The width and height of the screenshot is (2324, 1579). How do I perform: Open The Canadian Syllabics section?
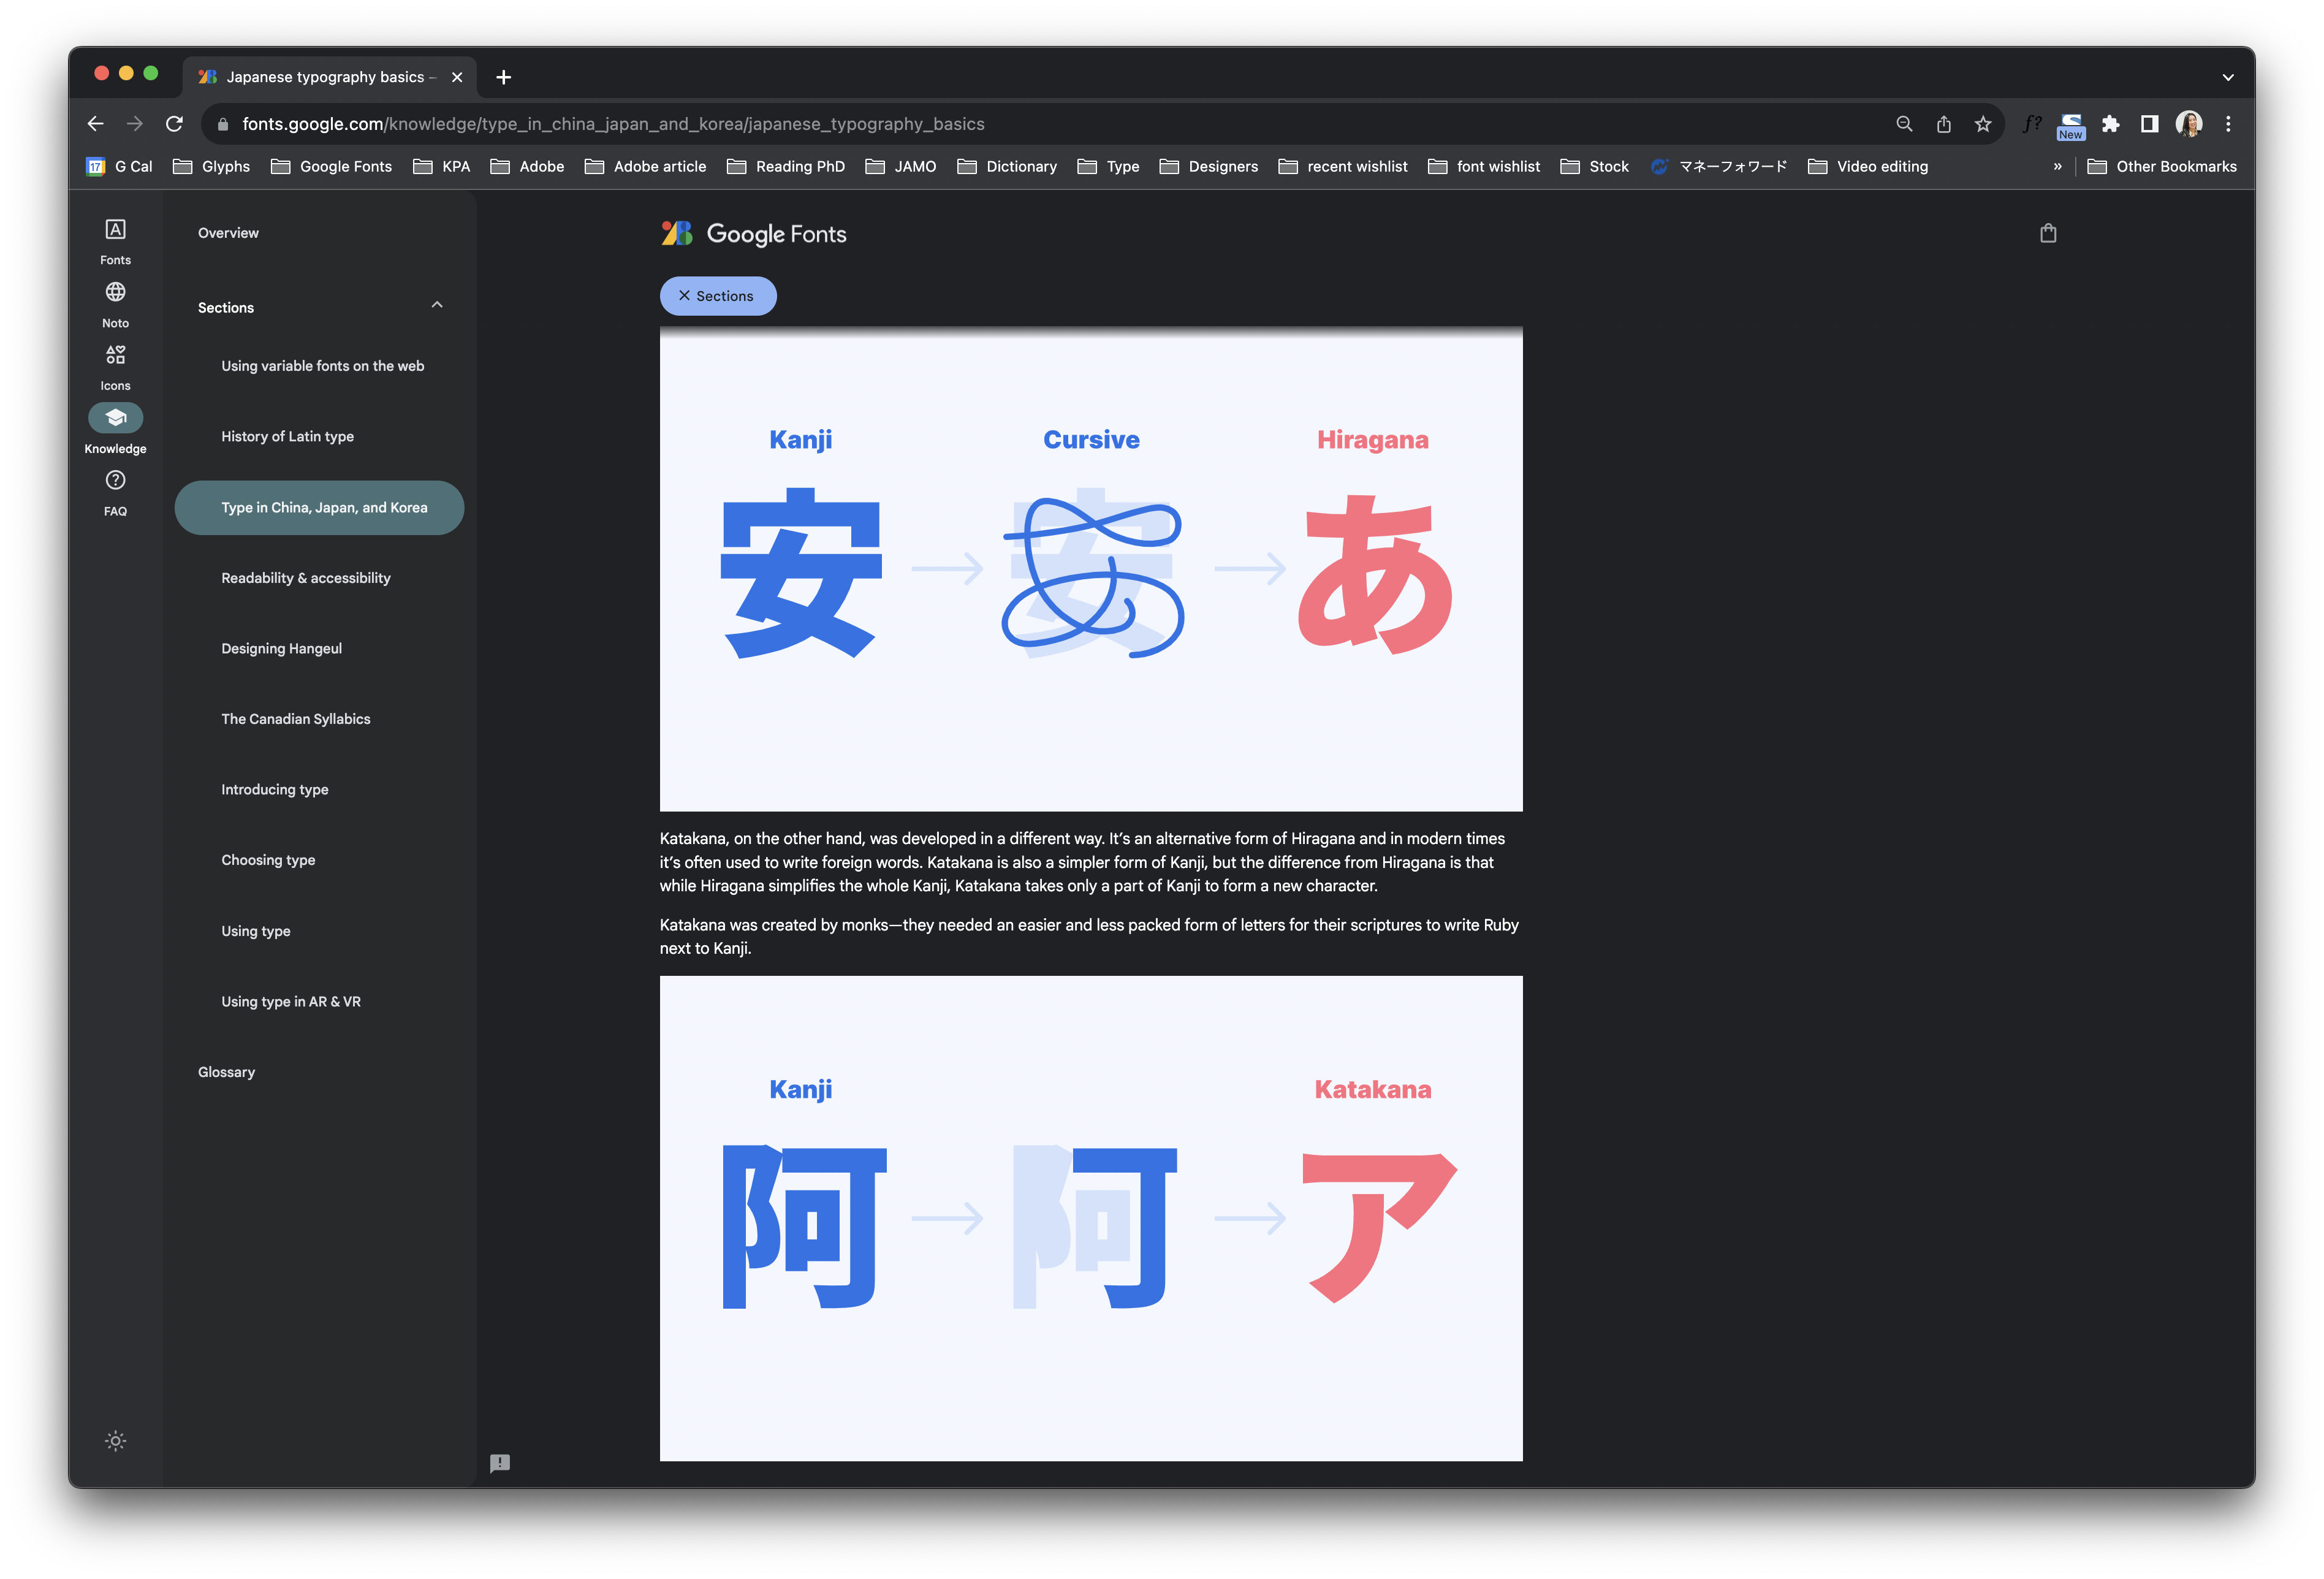pyautogui.click(x=296, y=719)
